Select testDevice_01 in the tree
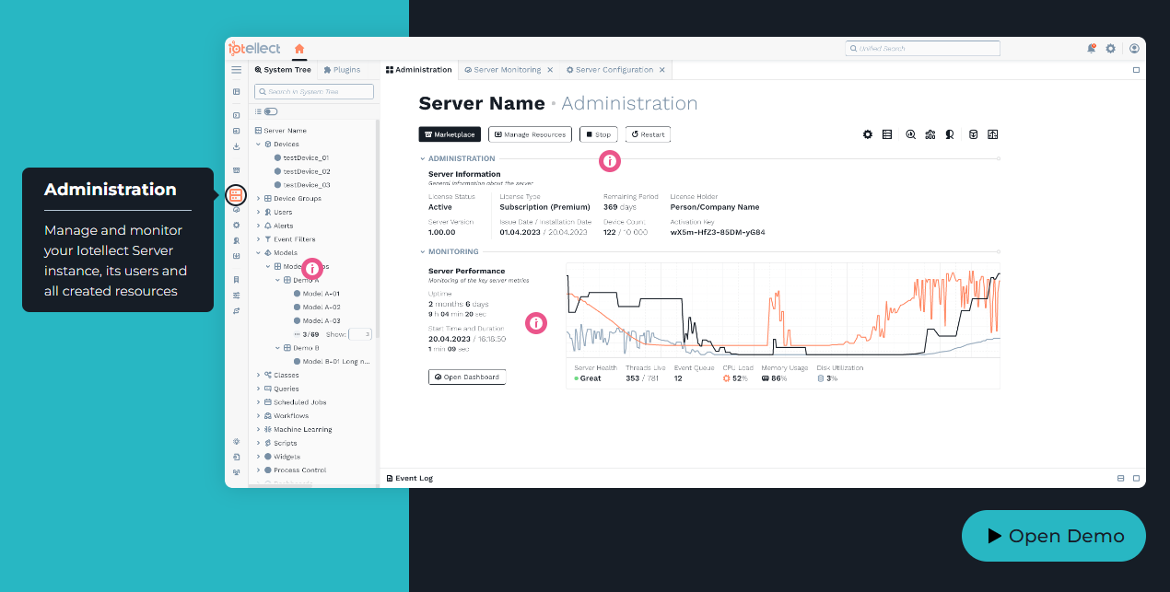1170x592 pixels. [x=307, y=158]
